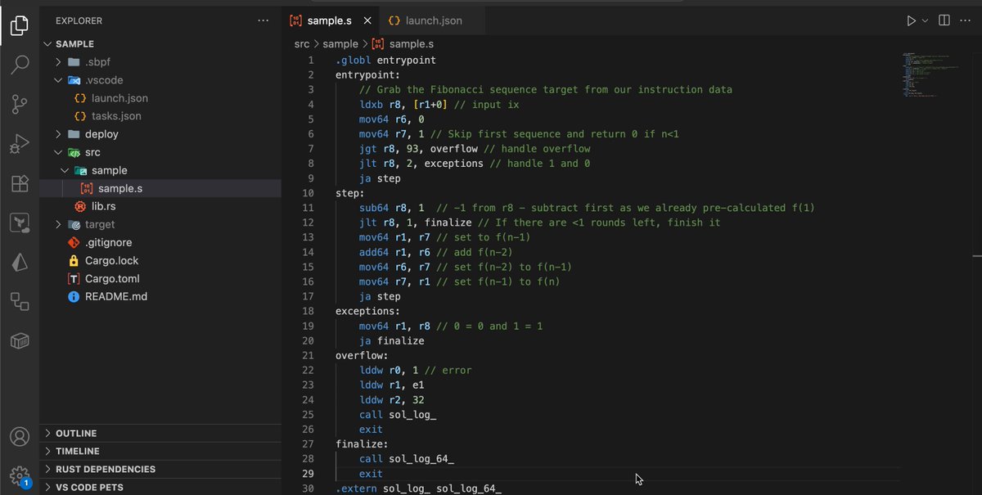Image resolution: width=982 pixels, height=495 pixels.
Task: Place cursor on '.globl entrypoint' line
Action: pyautogui.click(x=385, y=60)
